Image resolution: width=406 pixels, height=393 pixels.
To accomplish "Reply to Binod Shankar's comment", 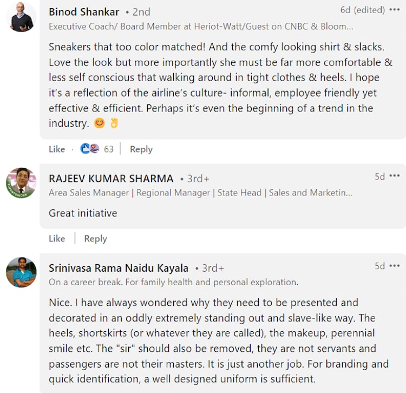I will (141, 149).
